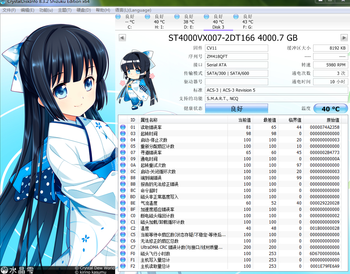The image size is (350, 274).
Task: Click the 临界值 column header
Action: point(291,120)
